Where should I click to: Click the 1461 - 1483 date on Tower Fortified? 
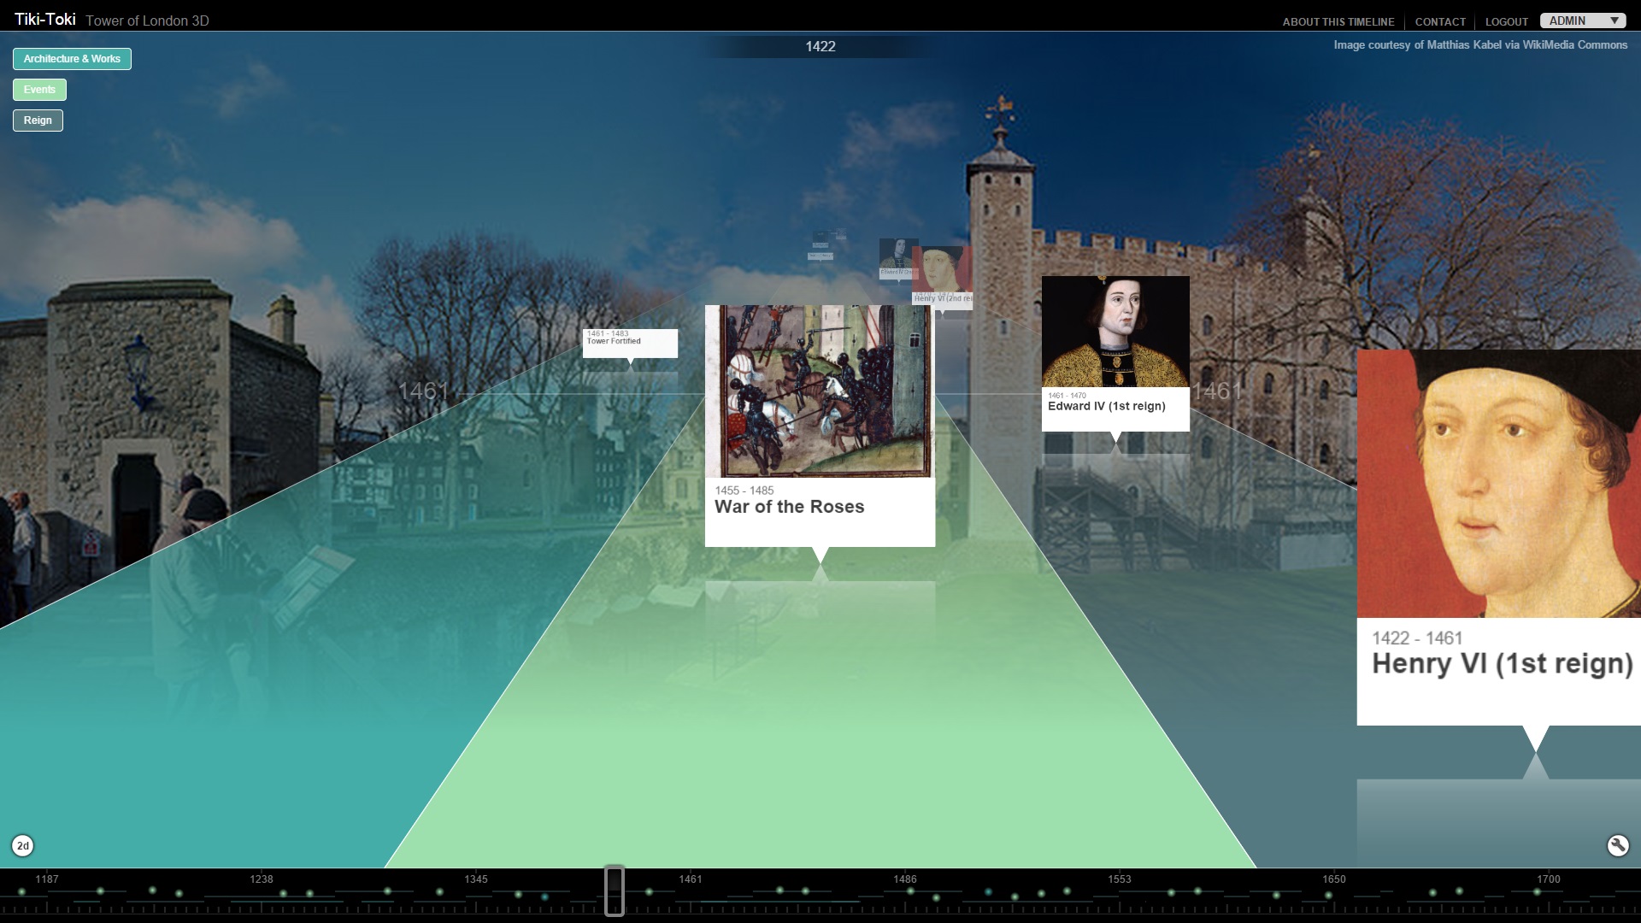point(607,333)
